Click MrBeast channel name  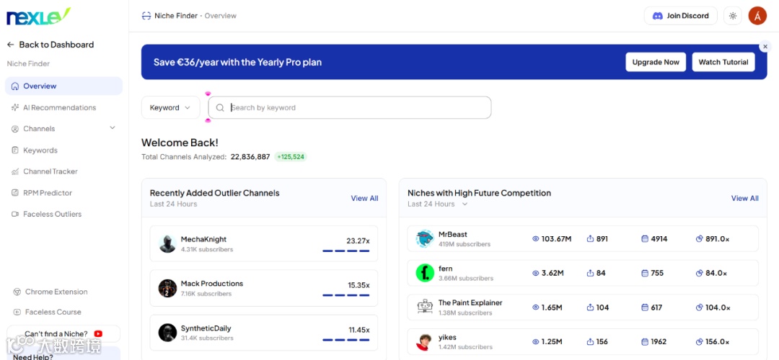coord(452,235)
